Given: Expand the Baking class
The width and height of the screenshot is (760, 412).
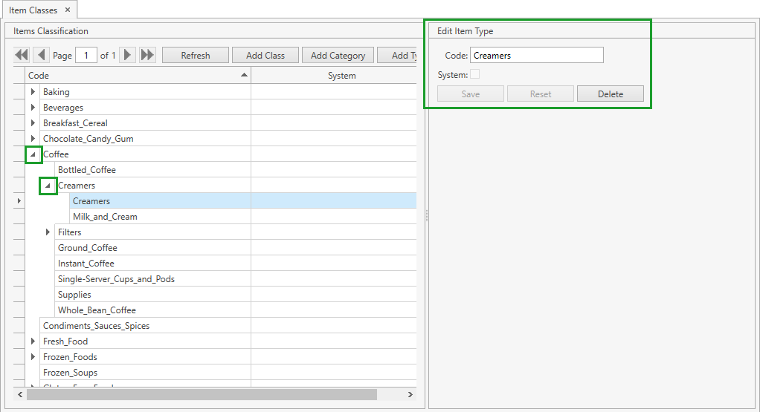Looking at the screenshot, I should coord(33,92).
